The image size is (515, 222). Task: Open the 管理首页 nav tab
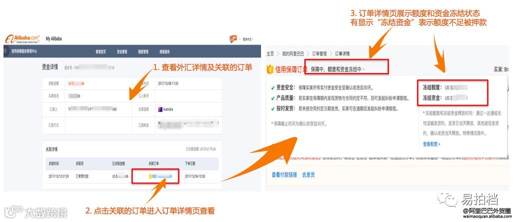[x=100, y=52]
